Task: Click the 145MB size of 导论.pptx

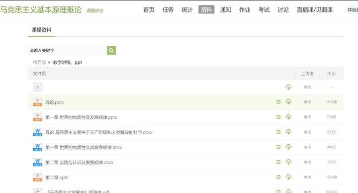Action: [x=331, y=102]
